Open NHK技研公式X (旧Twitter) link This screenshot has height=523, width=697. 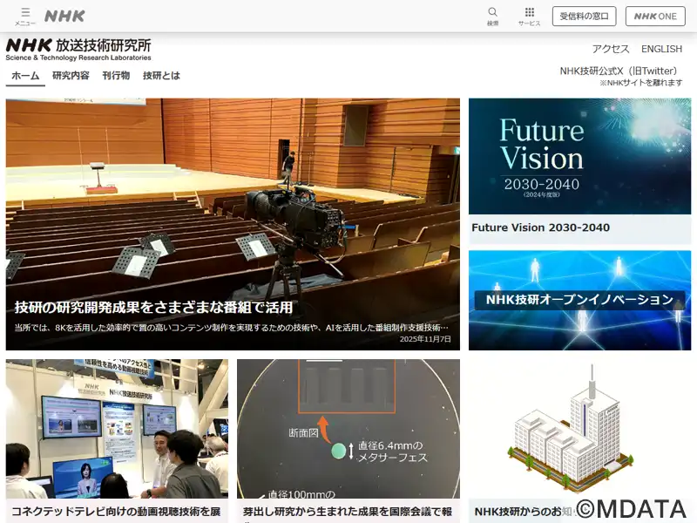(x=620, y=71)
